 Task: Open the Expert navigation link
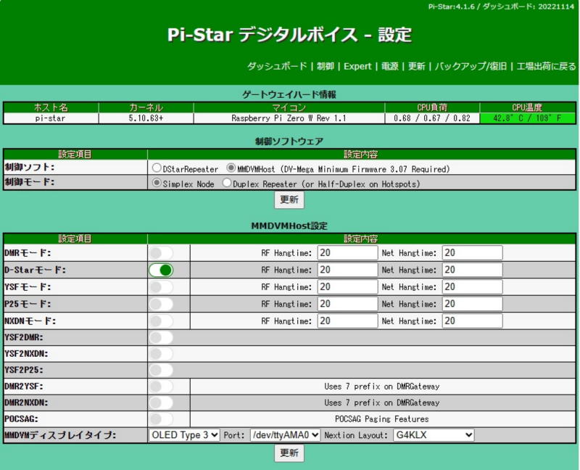[x=357, y=66]
